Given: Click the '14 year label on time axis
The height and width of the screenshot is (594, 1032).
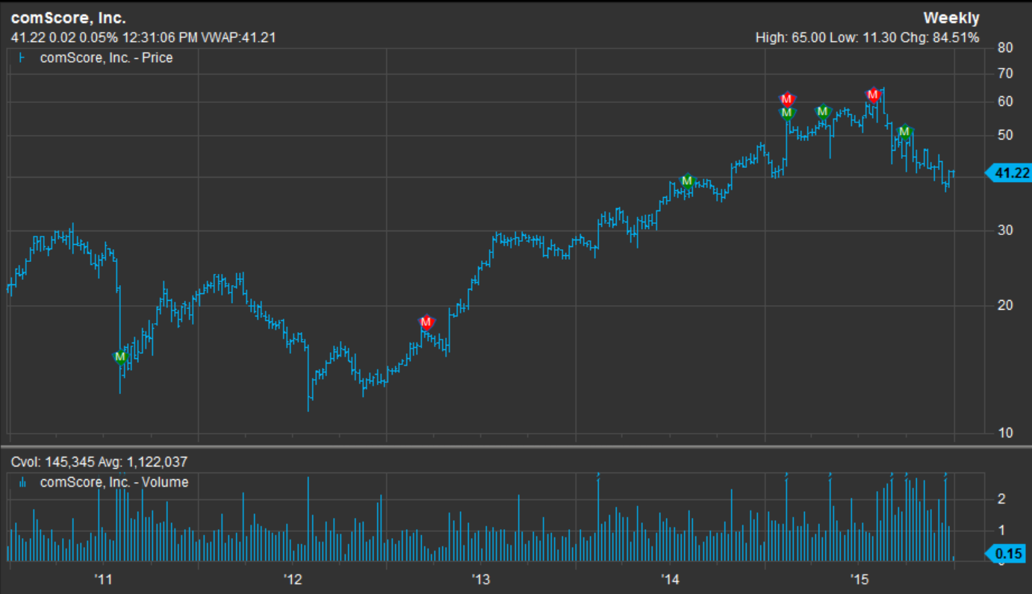Looking at the screenshot, I should pos(670,579).
